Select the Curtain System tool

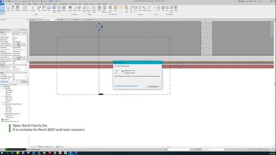[x=54, y=9]
